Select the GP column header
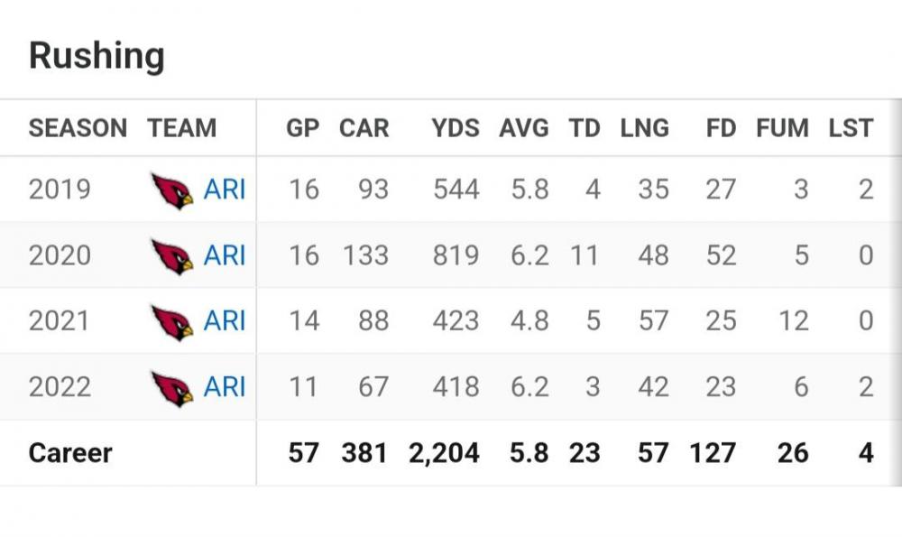The width and height of the screenshot is (902, 537). pos(303,128)
